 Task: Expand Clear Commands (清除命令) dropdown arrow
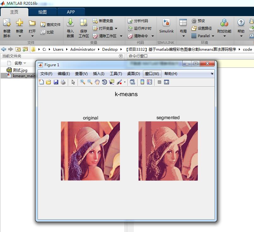153,36
